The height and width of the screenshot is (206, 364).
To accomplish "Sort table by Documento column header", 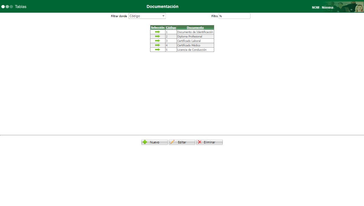I will pos(195,27).
